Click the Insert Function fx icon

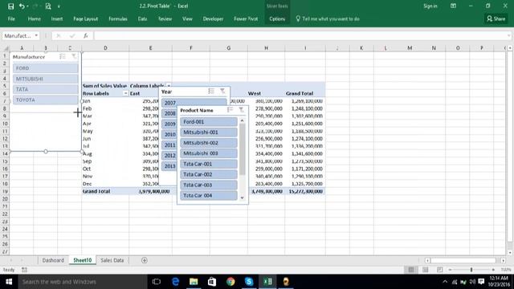pos(86,35)
